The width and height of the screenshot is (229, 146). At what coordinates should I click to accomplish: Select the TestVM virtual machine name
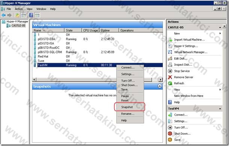(42, 65)
